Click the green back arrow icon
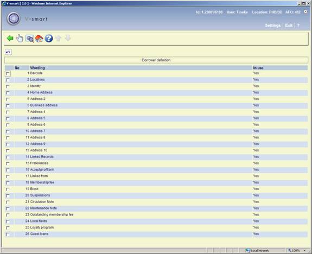This screenshot has height=254, width=312. (x=10, y=38)
